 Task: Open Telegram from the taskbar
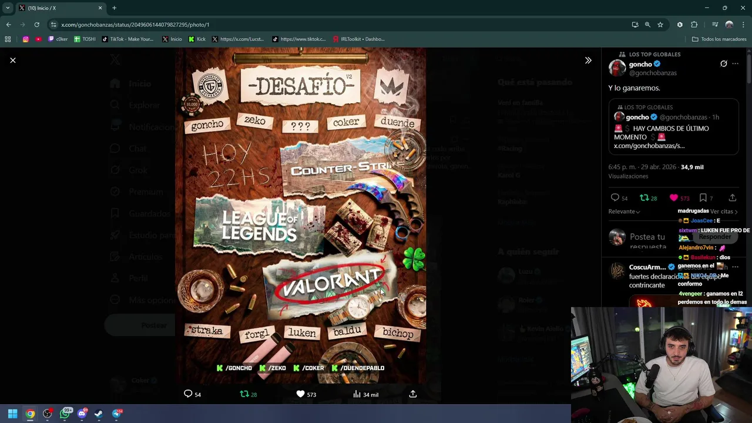coord(116,414)
